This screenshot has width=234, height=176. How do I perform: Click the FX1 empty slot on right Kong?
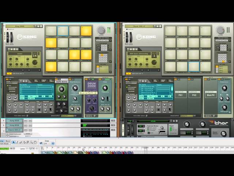tap(181, 95)
